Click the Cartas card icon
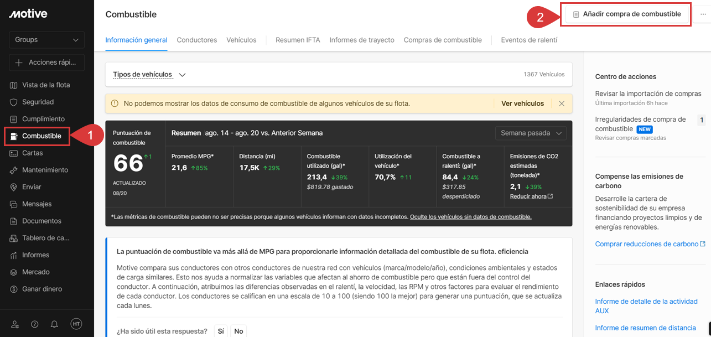This screenshot has height=337, width=711. click(x=14, y=153)
